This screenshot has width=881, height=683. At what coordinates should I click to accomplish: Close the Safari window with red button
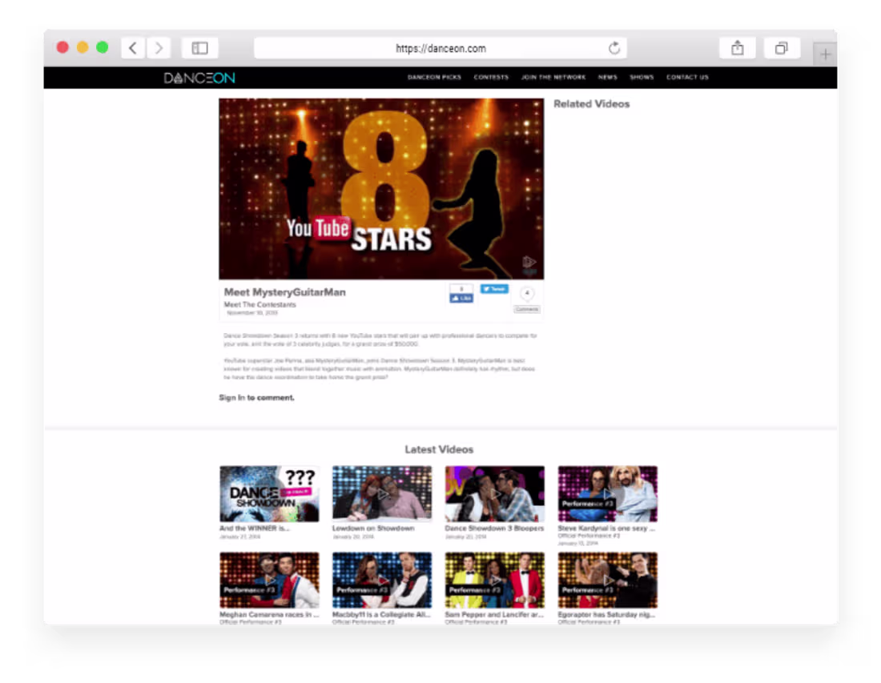click(x=63, y=48)
